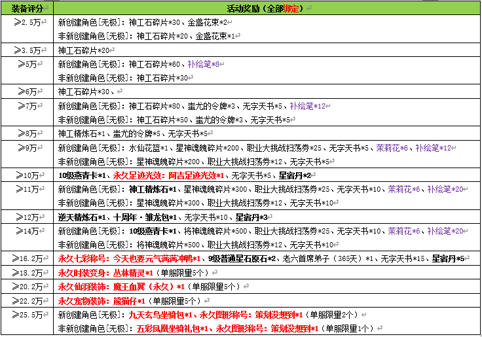Click the bold 十周年·雏龙包*1 text
This screenshot has width=482, height=337.
click(x=145, y=217)
